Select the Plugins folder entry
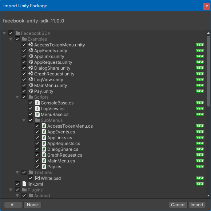 [35, 190]
